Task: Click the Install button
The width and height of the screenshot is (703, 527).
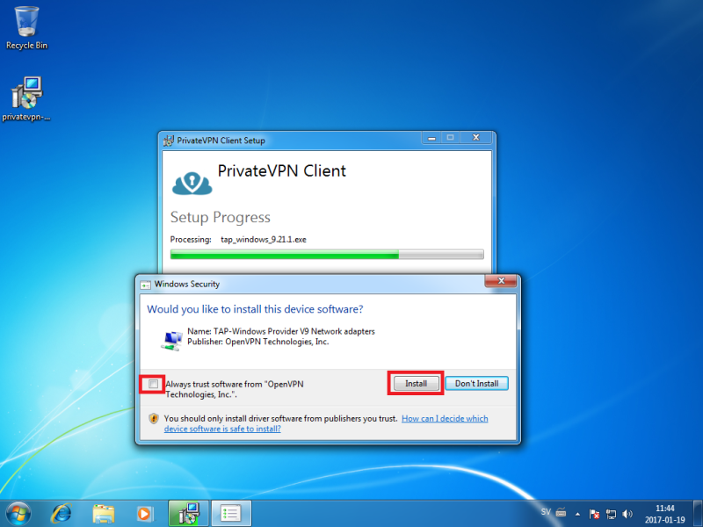Action: click(416, 384)
